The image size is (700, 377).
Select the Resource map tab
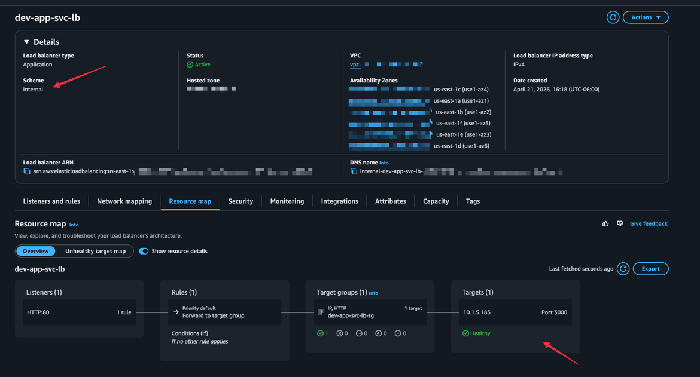(x=190, y=201)
